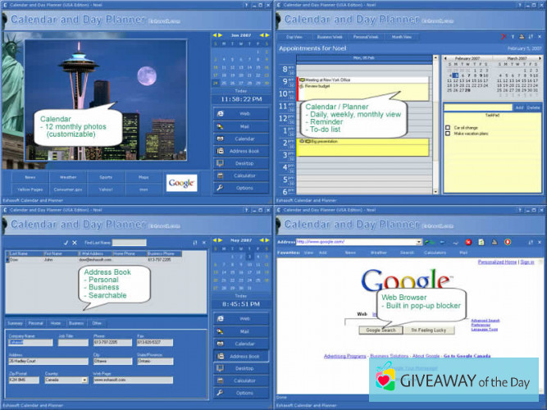Toggle the red pop-up blocker icon in the browser

coord(508,242)
